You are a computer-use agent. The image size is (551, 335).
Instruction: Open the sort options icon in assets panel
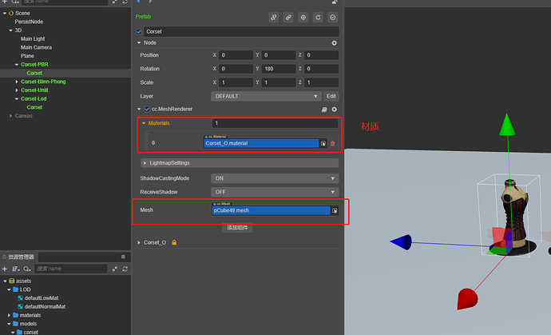15,269
